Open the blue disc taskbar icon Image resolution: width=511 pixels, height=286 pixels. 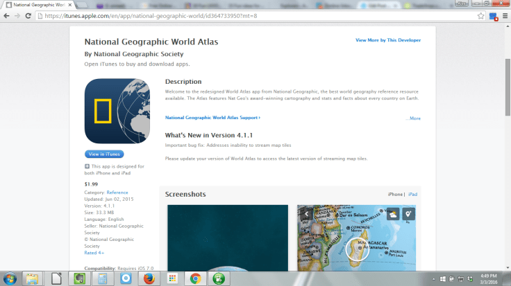click(126, 279)
